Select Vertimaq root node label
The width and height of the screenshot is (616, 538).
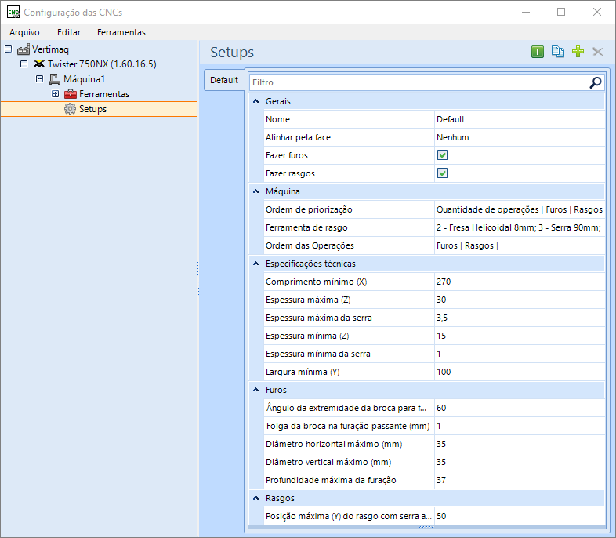click(x=50, y=49)
